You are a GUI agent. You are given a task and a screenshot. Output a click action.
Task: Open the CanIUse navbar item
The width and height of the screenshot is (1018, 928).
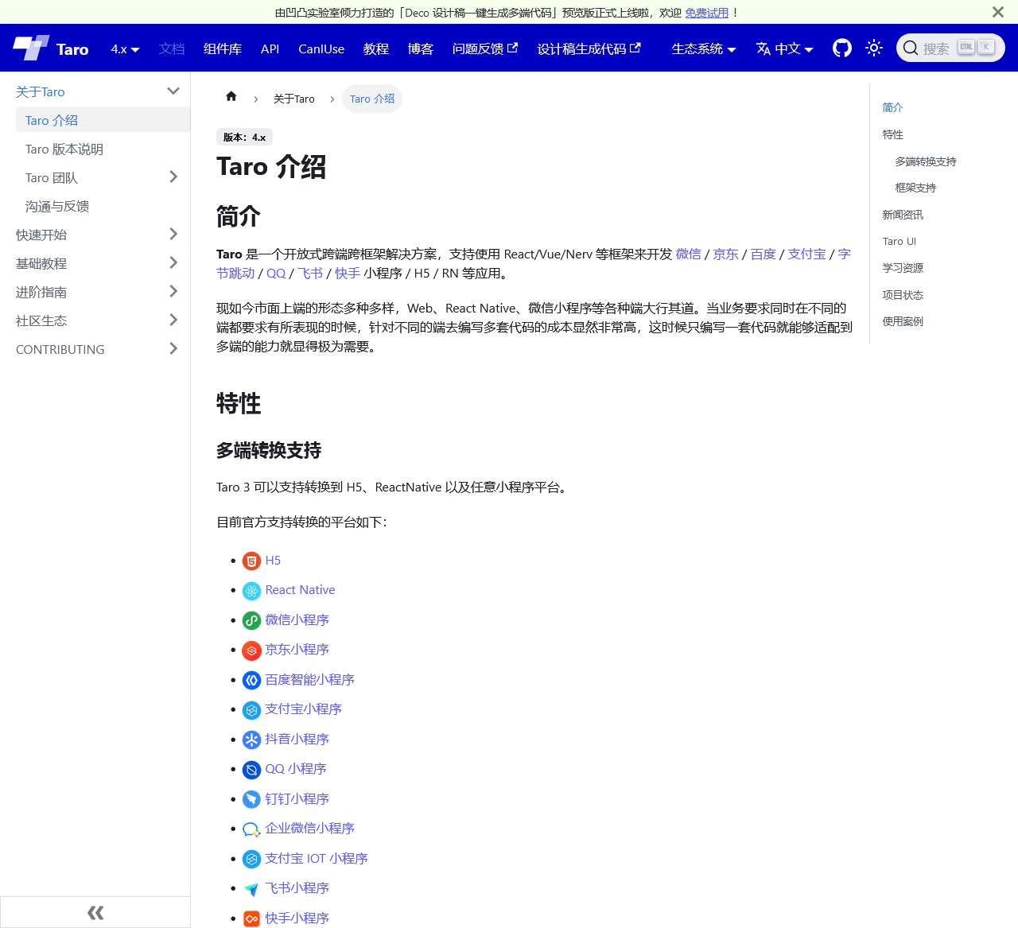(x=321, y=49)
